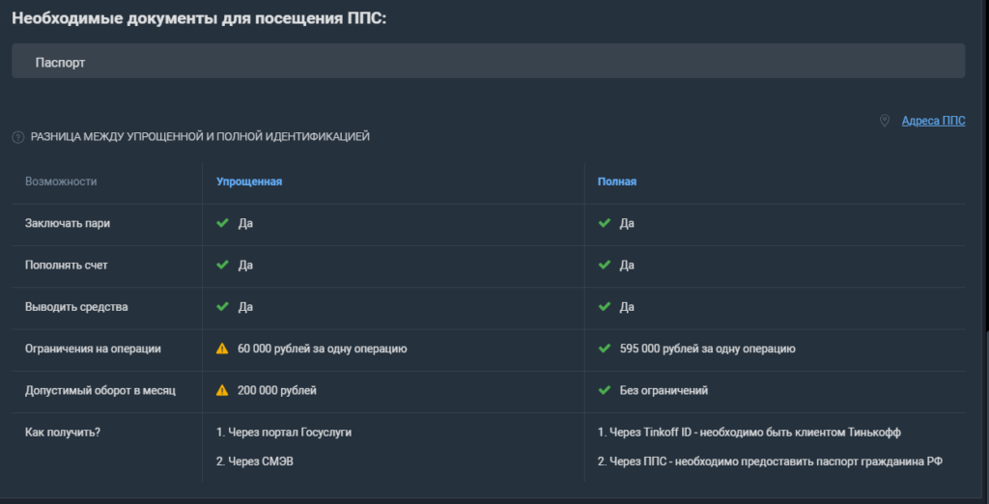Click the Без ограничений cell text
This screenshot has height=504, width=989.
[x=664, y=390]
